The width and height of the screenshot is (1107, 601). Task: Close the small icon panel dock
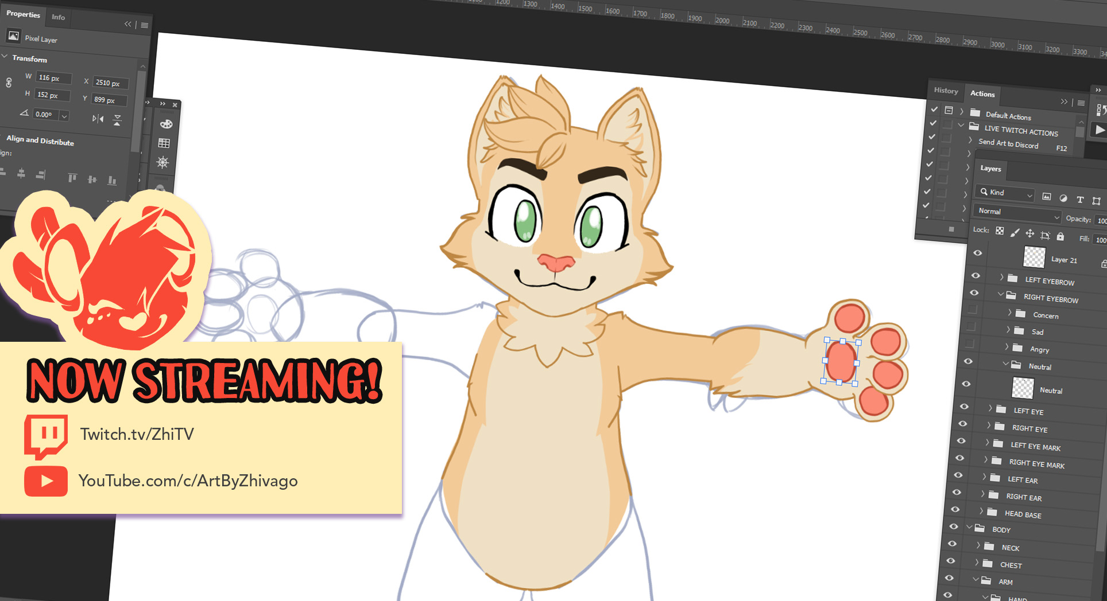pyautogui.click(x=175, y=105)
